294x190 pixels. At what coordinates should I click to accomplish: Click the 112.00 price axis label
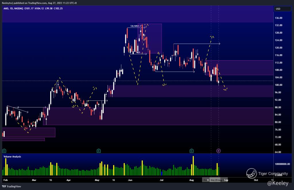[278, 63]
